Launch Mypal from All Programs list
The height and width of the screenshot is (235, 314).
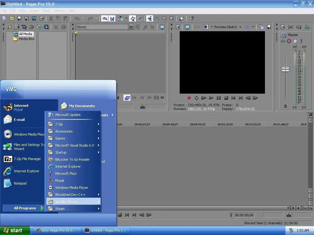(73, 181)
